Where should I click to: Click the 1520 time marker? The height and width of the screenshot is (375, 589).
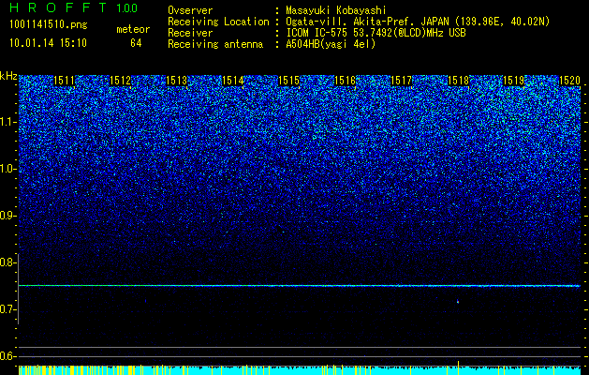[569, 81]
